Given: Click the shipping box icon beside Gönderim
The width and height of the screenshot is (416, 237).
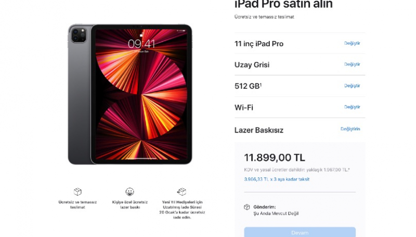Looking at the screenshot, I should coord(247,207).
